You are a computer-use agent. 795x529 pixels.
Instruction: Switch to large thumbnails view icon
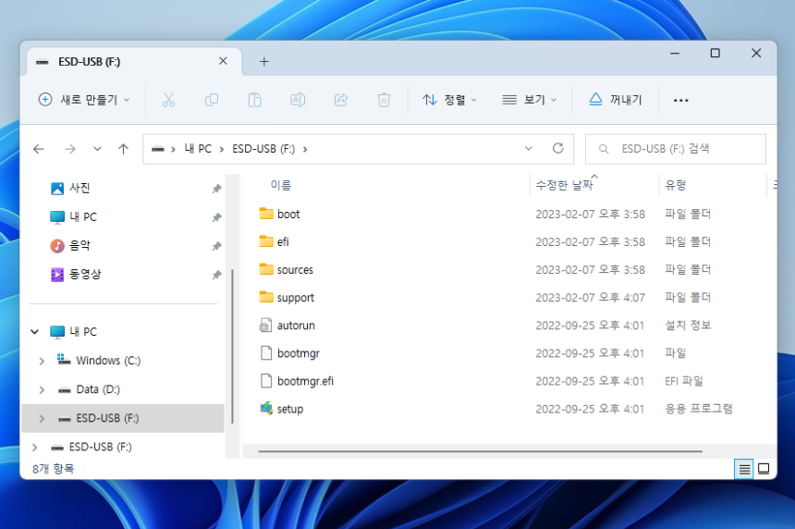pos(764,469)
